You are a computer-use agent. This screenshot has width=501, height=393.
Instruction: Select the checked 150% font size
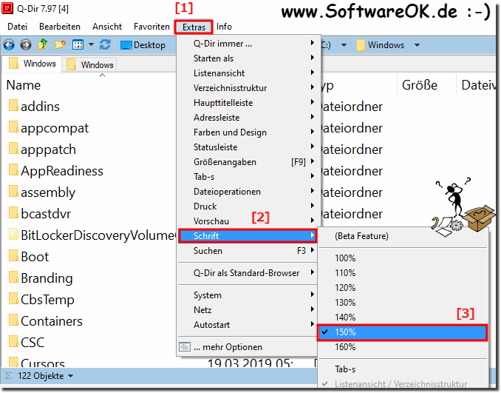(403, 332)
